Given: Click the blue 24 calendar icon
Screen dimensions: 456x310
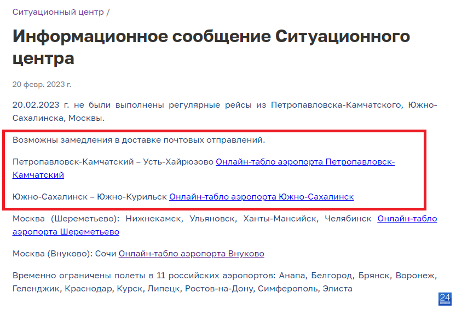Looking at the screenshot, I should pyautogui.click(x=445, y=299).
